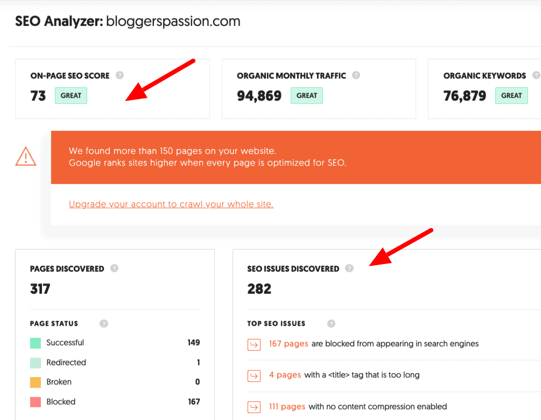
Task: Open the help tooltip for SEO Issues Discovered
Action: [349, 268]
